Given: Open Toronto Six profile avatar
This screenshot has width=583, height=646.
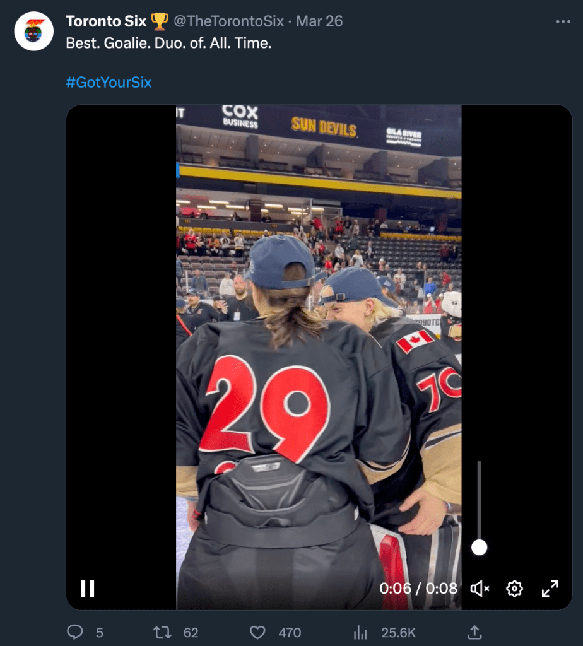Looking at the screenshot, I should point(34,31).
